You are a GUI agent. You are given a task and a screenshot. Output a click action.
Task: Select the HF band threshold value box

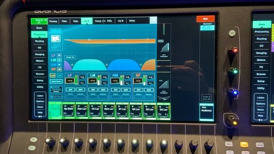[138, 81]
